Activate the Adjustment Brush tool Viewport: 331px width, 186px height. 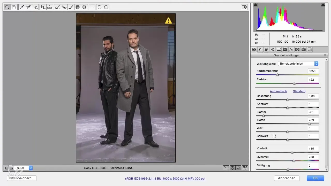[71, 7]
